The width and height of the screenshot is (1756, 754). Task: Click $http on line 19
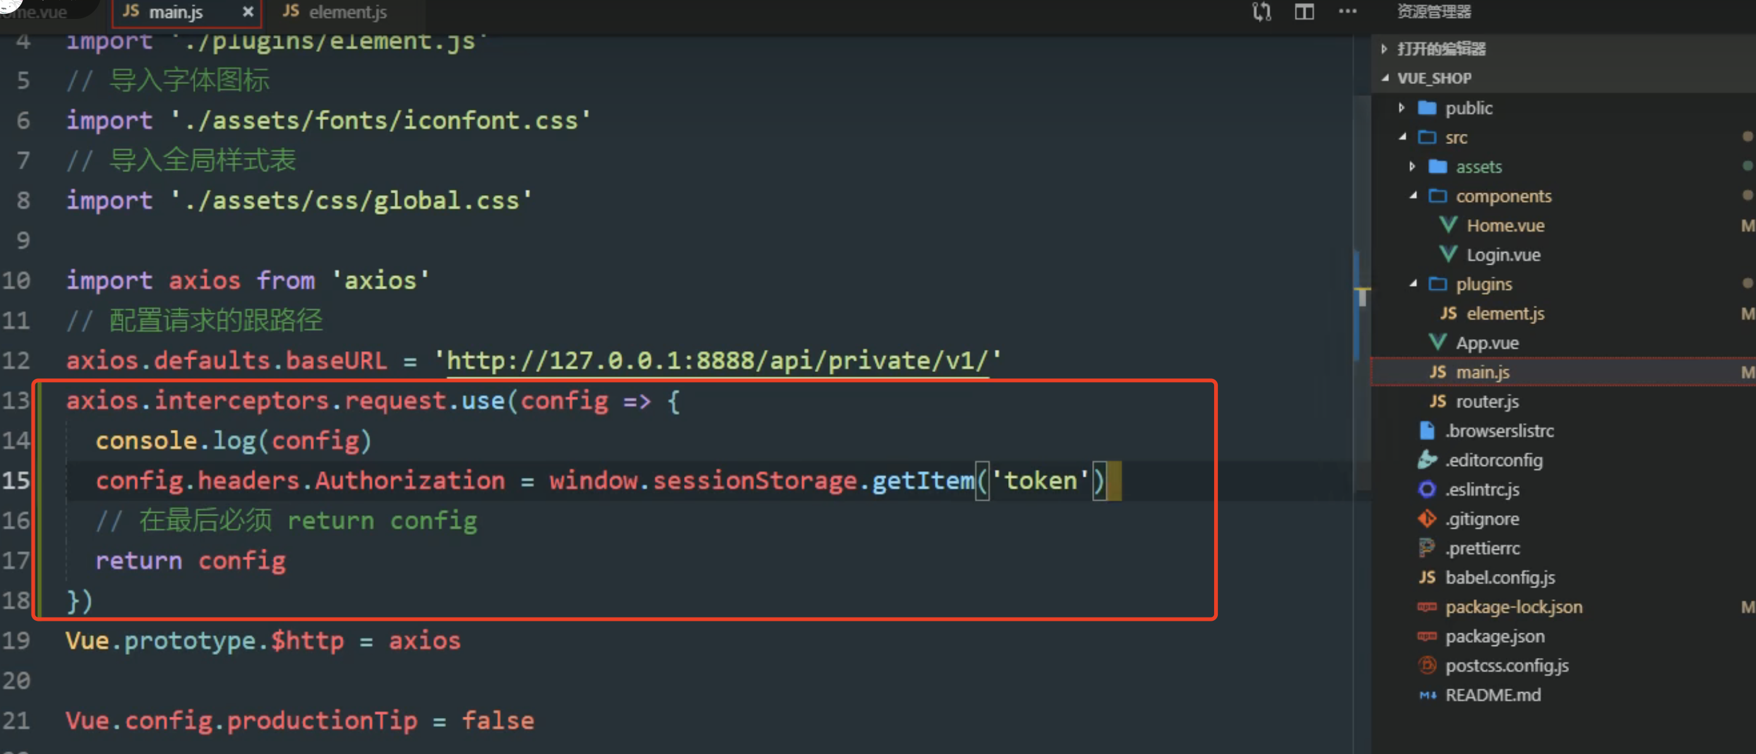307,640
